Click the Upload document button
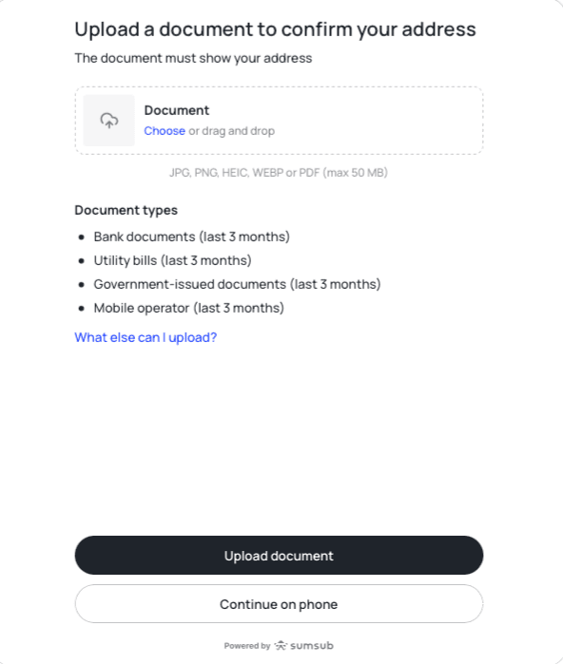The width and height of the screenshot is (563, 664). [279, 555]
